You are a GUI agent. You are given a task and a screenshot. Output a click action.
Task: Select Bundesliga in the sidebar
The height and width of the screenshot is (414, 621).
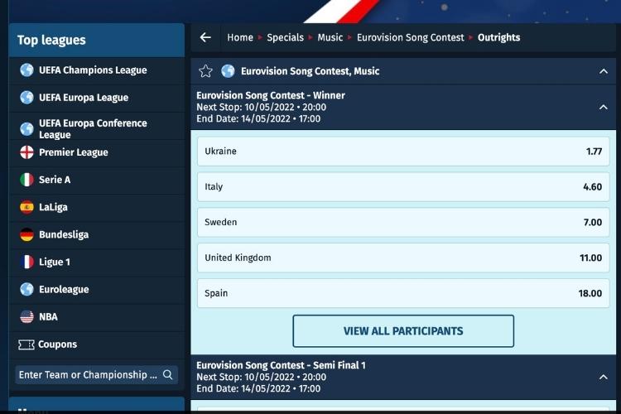pyautogui.click(x=97, y=234)
